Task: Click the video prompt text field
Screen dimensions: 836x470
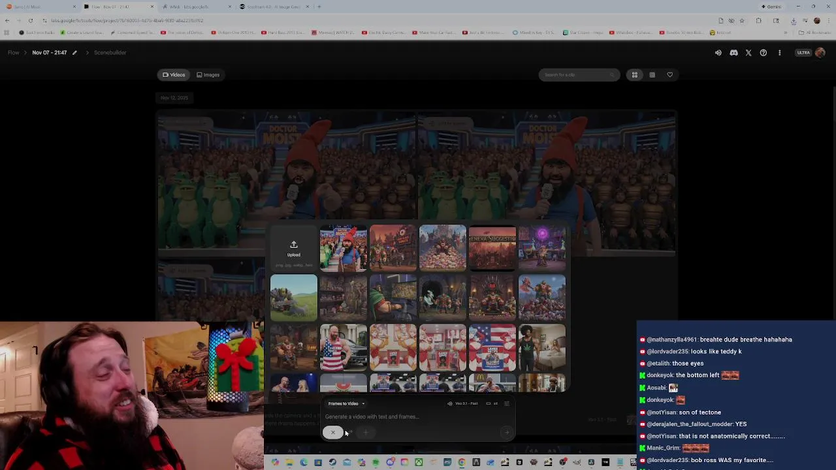Action: 418,416
